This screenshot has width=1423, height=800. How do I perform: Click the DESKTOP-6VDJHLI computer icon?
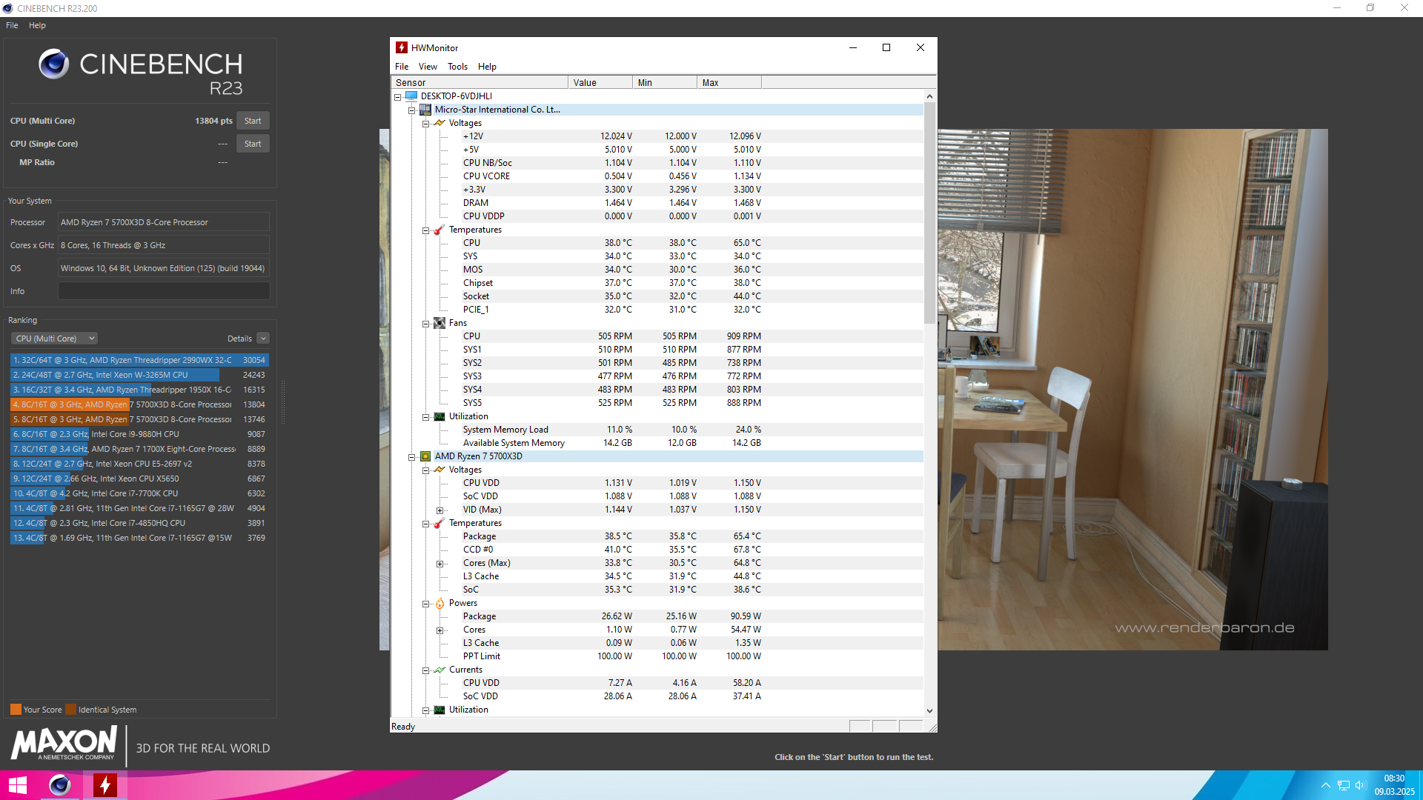[x=411, y=96]
